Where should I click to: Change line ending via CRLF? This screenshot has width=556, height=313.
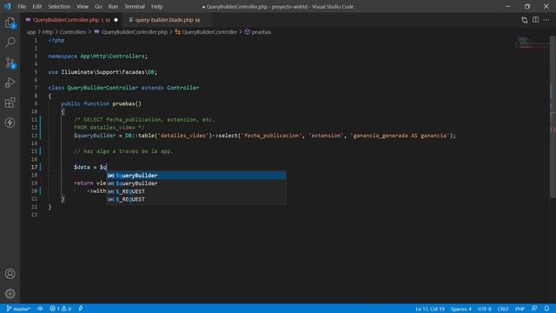click(503, 309)
